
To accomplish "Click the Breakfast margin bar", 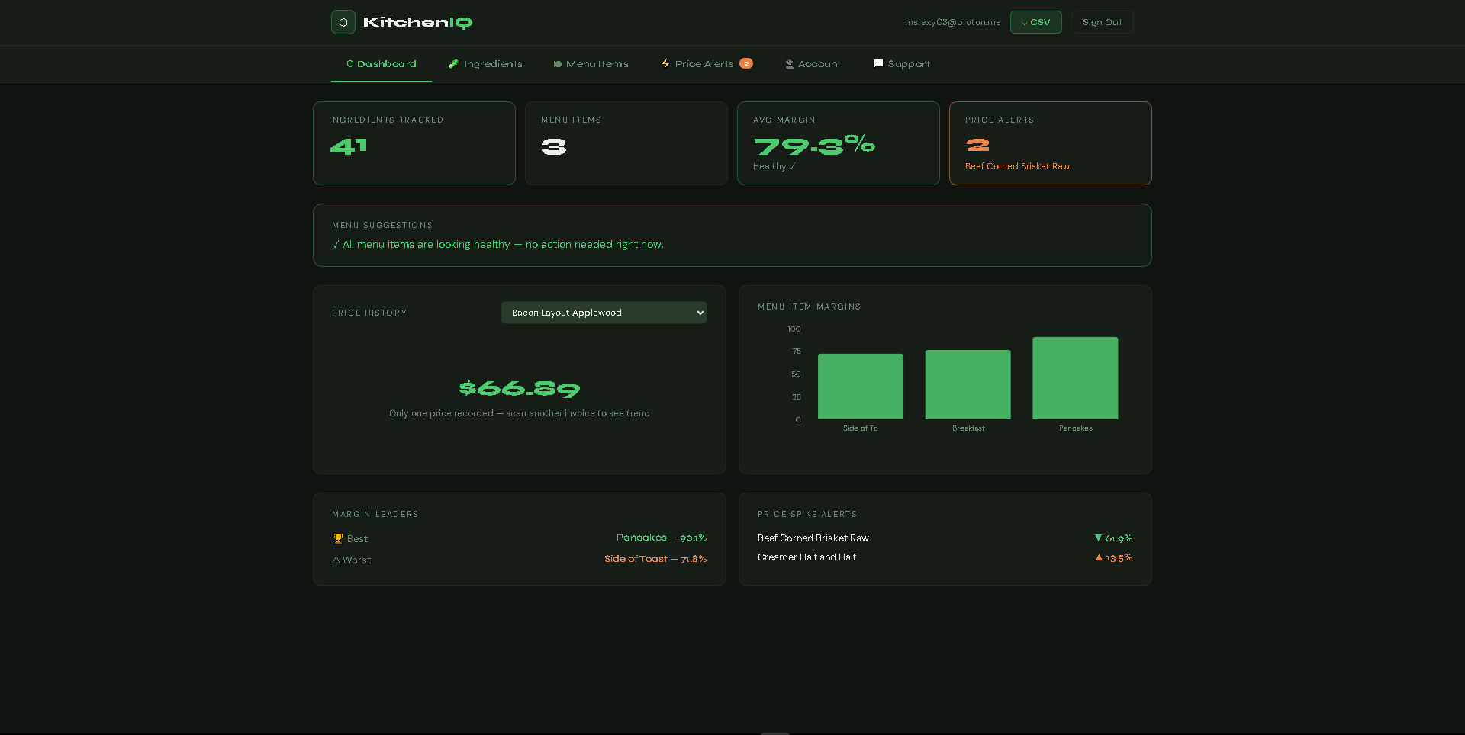I will tap(968, 385).
